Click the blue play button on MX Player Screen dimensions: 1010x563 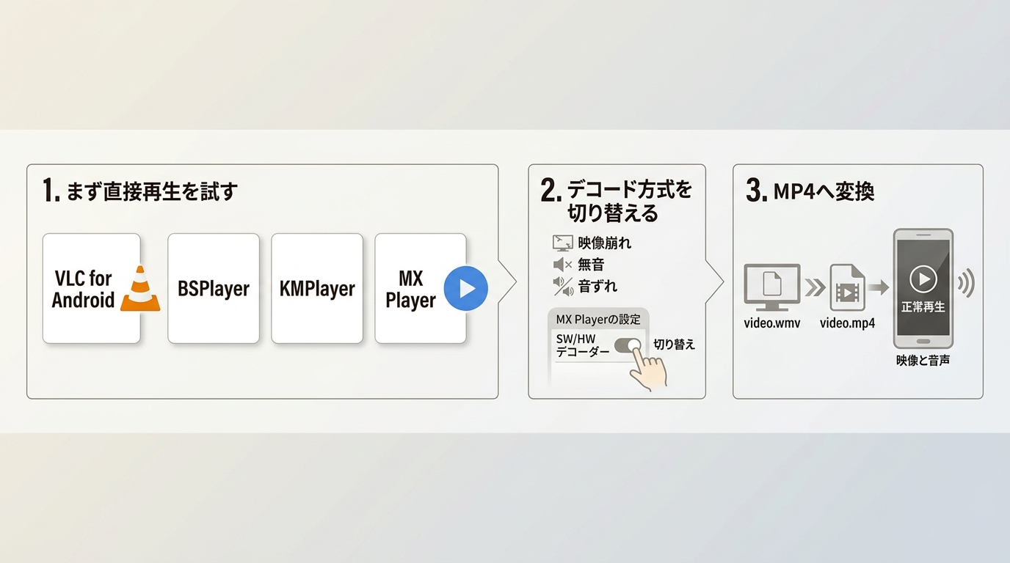(466, 288)
